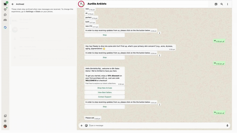The image size is (237, 133).
Task: Open the Auréla Anklets chat header name
Action: (x=97, y=4)
